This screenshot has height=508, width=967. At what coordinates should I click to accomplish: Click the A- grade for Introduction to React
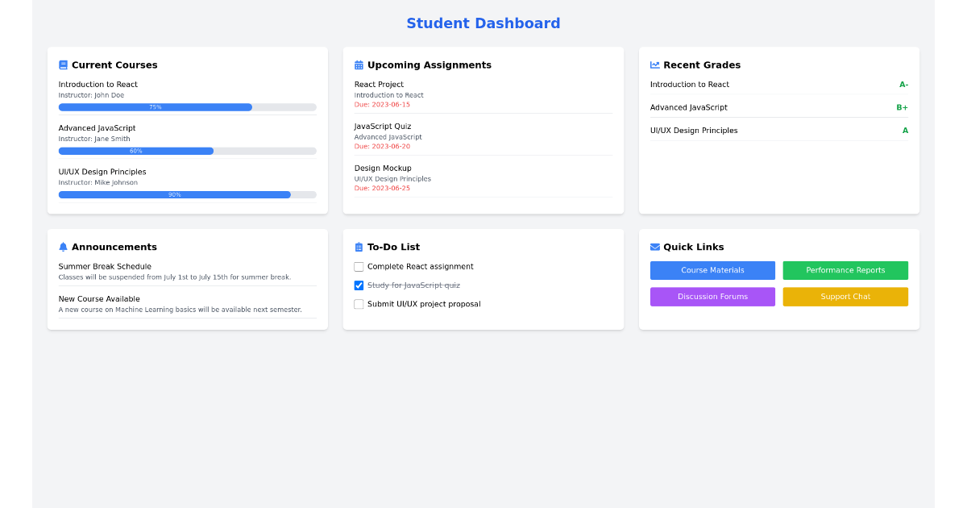[903, 84]
